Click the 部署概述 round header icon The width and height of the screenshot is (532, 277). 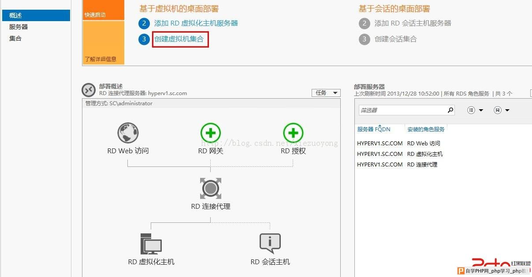(89, 90)
